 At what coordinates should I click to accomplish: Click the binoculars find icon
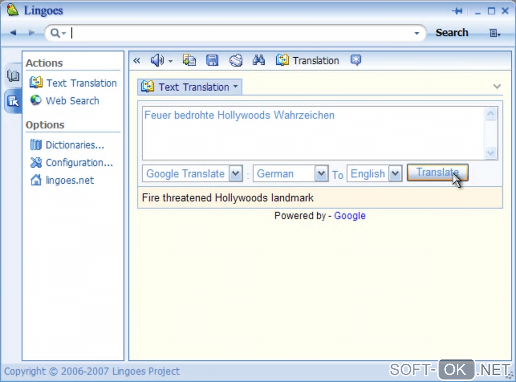(259, 60)
